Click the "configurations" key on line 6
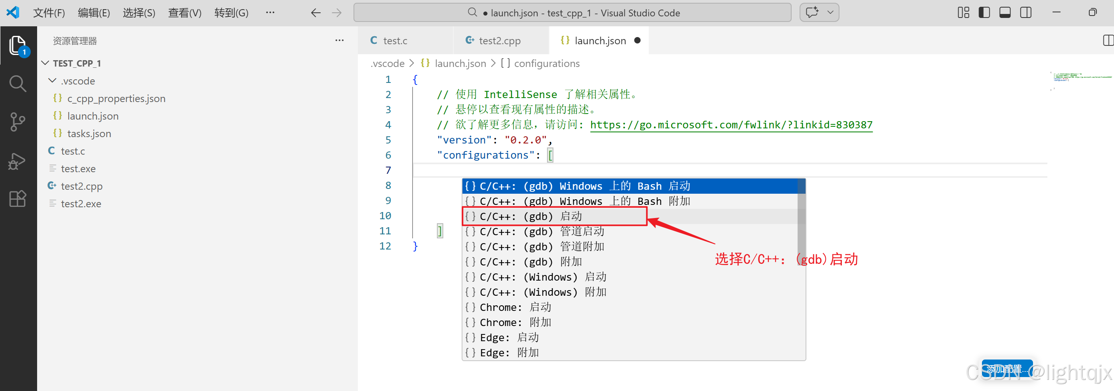Viewport: 1114px width, 391px height. (485, 155)
